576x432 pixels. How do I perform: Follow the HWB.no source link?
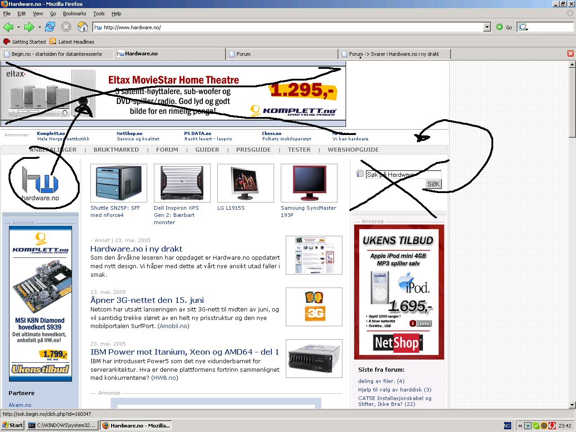[165, 378]
